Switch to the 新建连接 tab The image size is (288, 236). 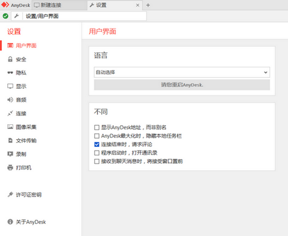point(54,5)
